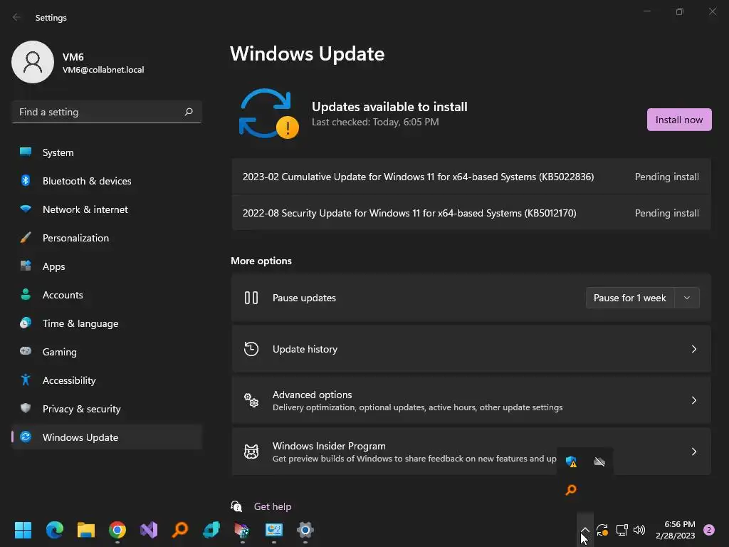Go to Accessibility settings
Screen dimensions: 729x547
pyautogui.click(x=107, y=380)
